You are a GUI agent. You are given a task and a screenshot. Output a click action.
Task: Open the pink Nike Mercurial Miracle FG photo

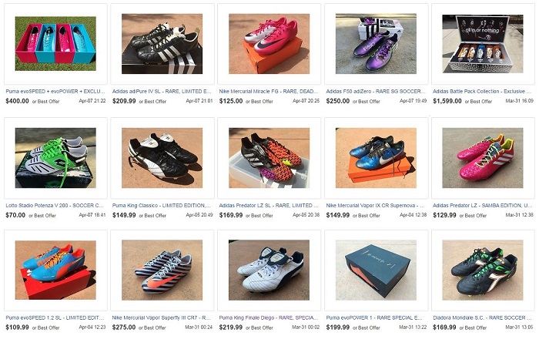click(269, 44)
